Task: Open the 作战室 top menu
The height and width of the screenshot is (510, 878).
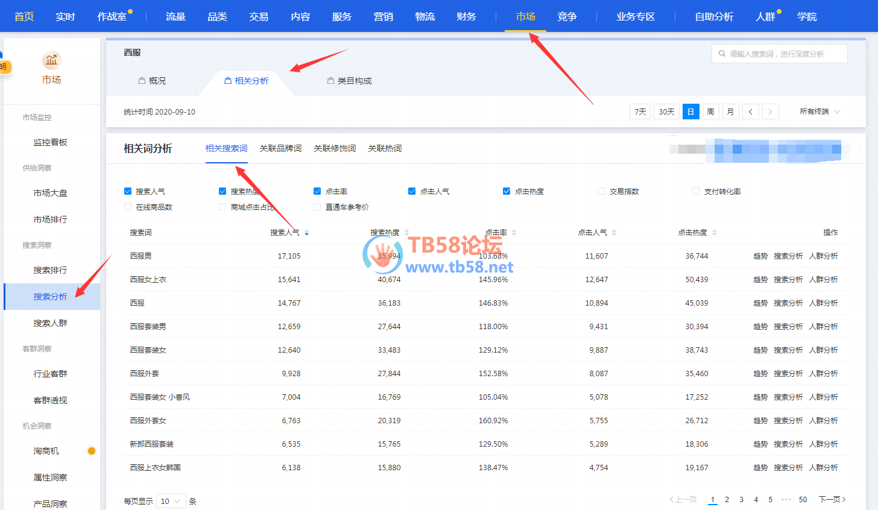Action: point(112,16)
